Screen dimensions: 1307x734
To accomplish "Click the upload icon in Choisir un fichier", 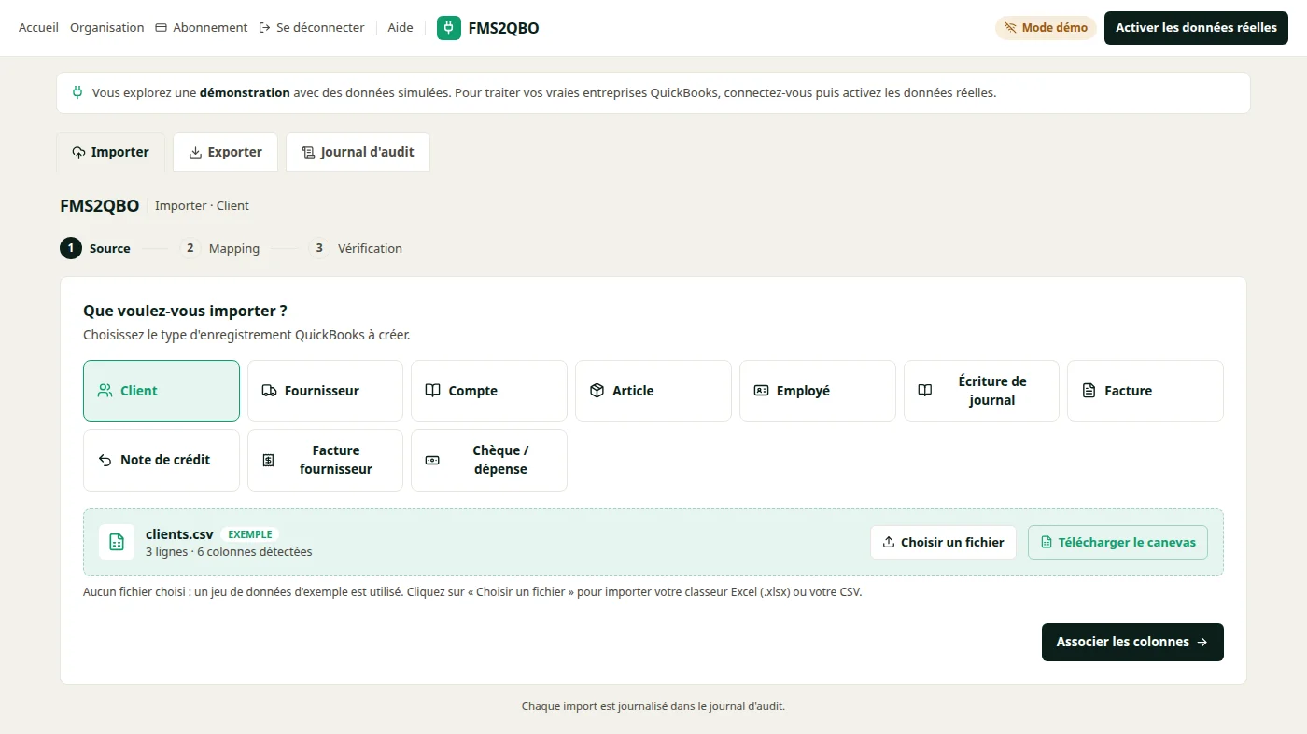I will [889, 542].
